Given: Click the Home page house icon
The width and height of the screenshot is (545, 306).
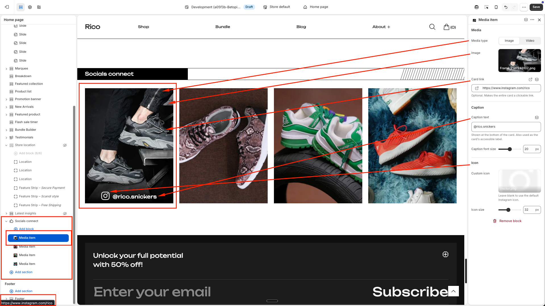Looking at the screenshot, I should tap(305, 7).
